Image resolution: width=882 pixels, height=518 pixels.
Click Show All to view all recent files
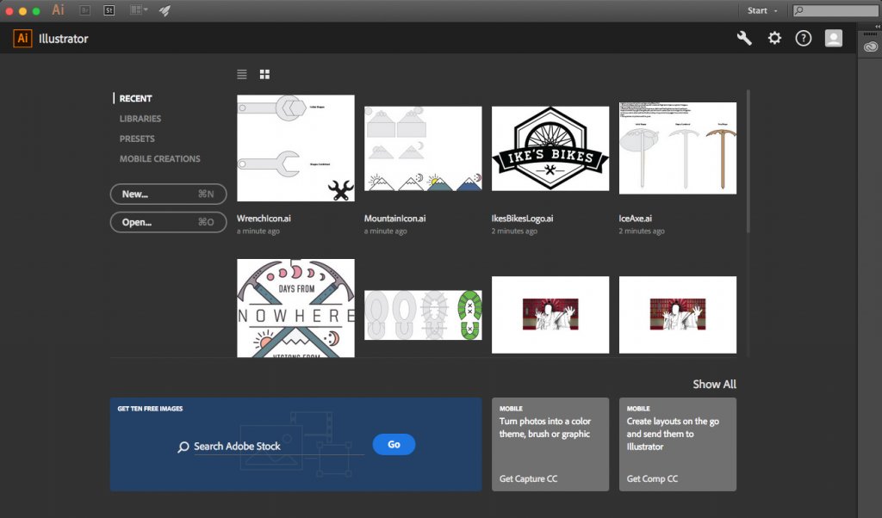[714, 384]
